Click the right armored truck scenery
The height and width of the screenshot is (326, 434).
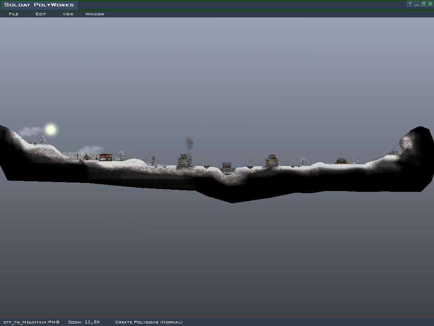272,160
